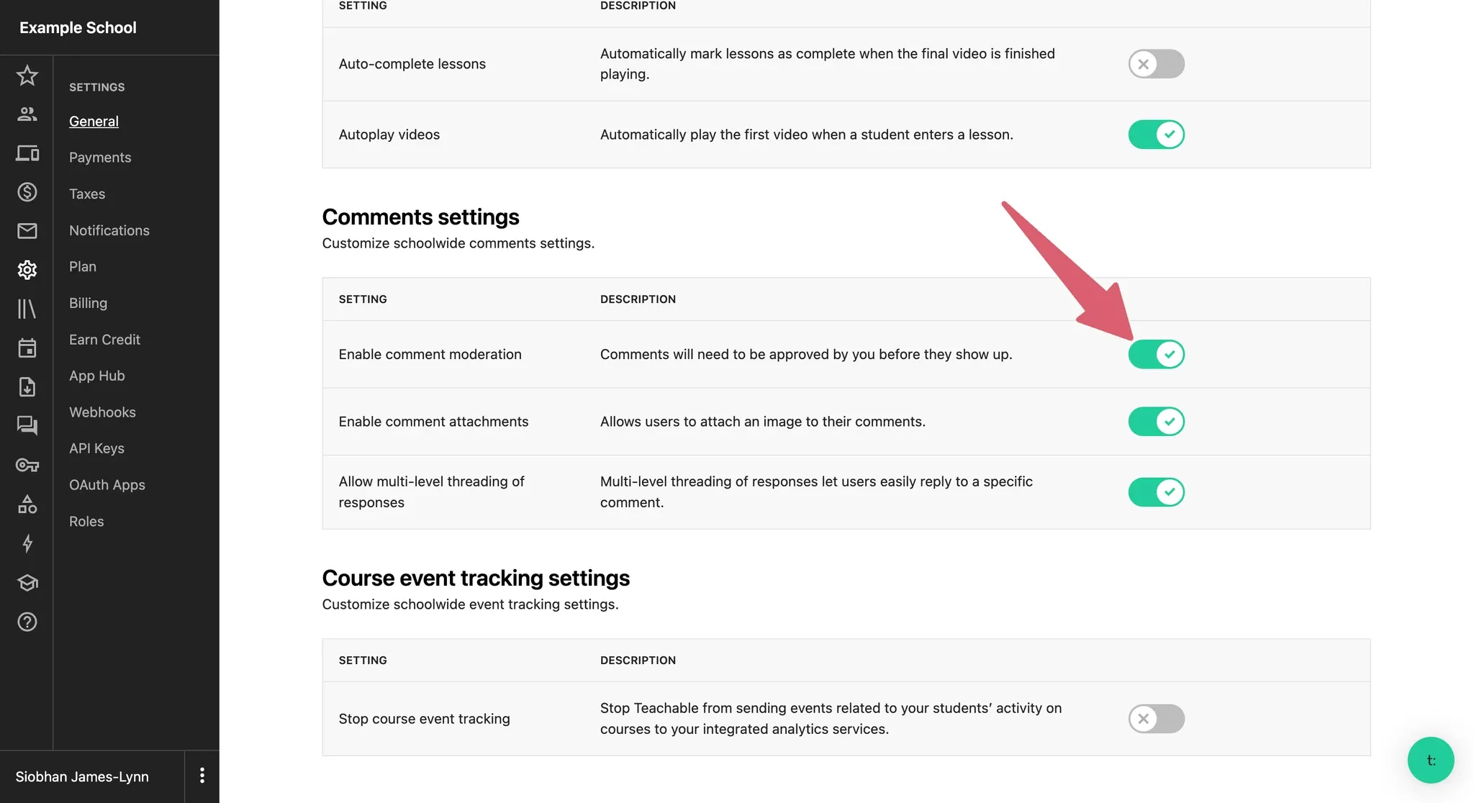Image resolution: width=1474 pixels, height=803 pixels.
Task: Click the three-dot menu by Siobhan James-Lynn
Action: [202, 776]
